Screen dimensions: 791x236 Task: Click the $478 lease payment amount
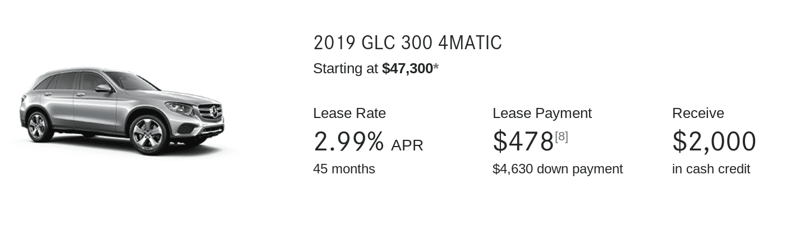(x=523, y=141)
